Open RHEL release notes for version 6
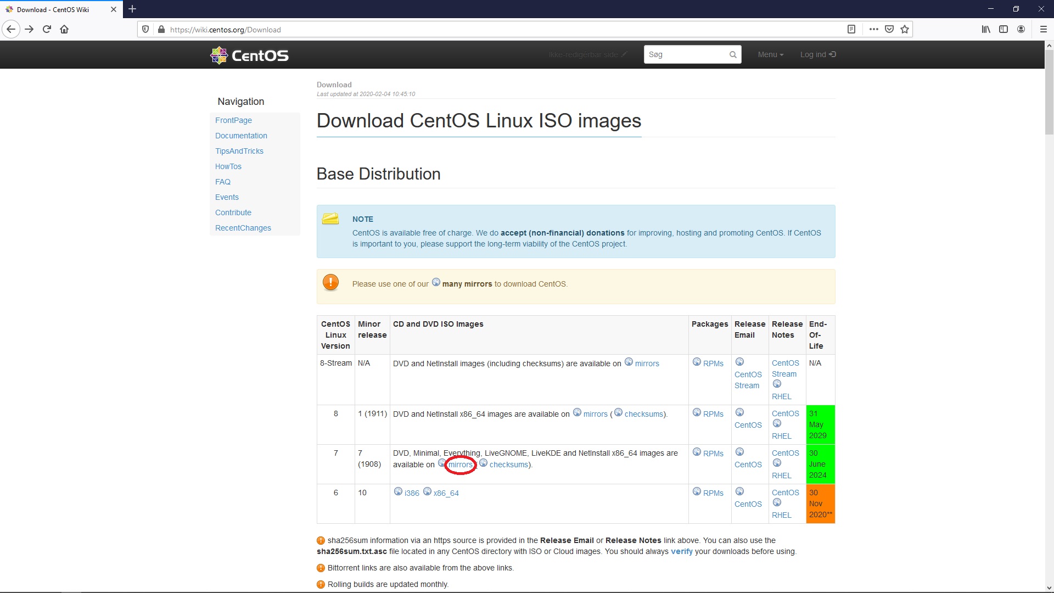The width and height of the screenshot is (1054, 593). [781, 515]
